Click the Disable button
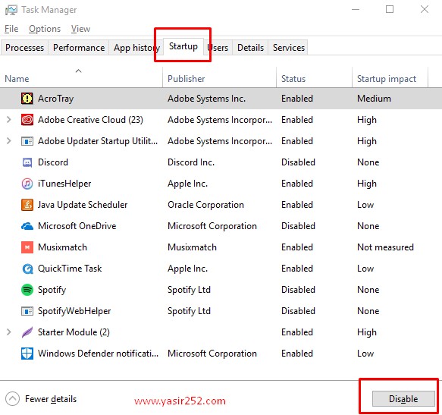442x415 pixels. click(403, 398)
